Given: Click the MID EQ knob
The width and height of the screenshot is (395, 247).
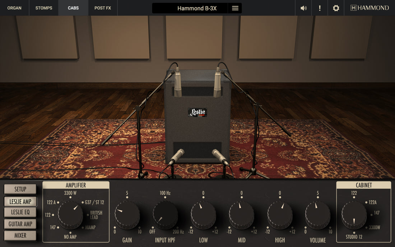Looking at the screenshot, I should [242, 215].
